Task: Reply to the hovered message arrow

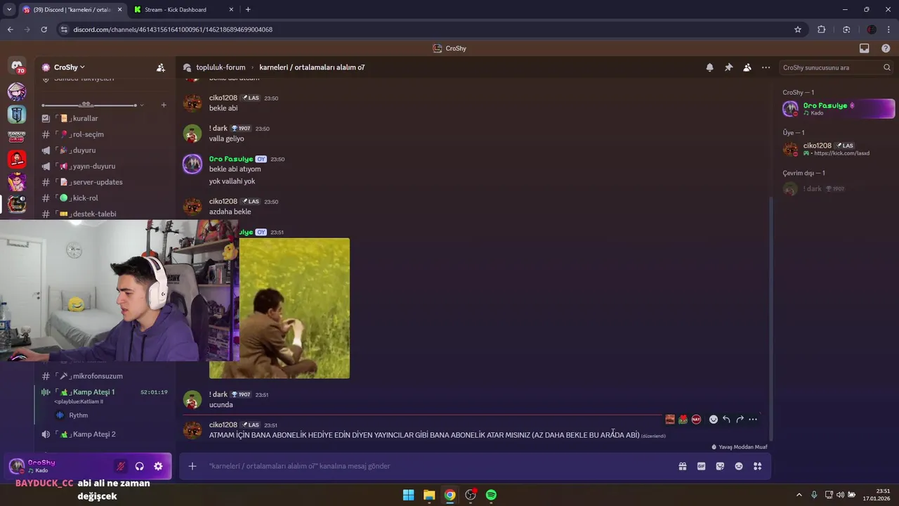Action: click(x=726, y=420)
